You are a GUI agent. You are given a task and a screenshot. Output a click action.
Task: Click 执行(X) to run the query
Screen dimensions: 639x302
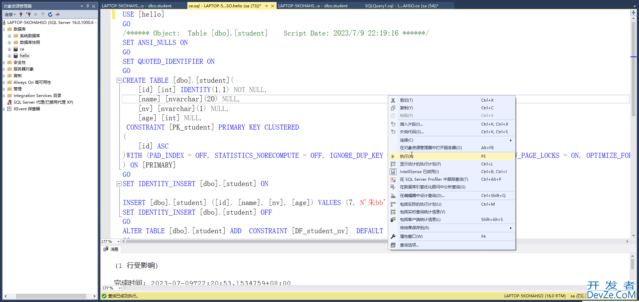point(452,156)
